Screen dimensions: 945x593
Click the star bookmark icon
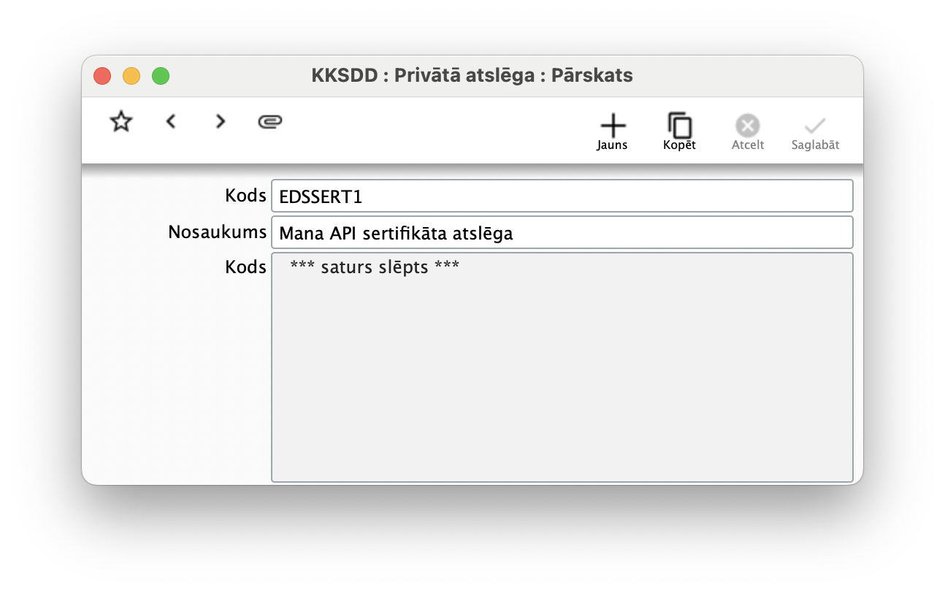120,121
